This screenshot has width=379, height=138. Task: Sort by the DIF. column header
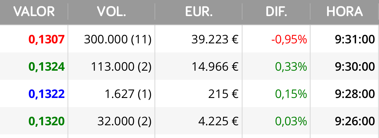[x=276, y=12]
